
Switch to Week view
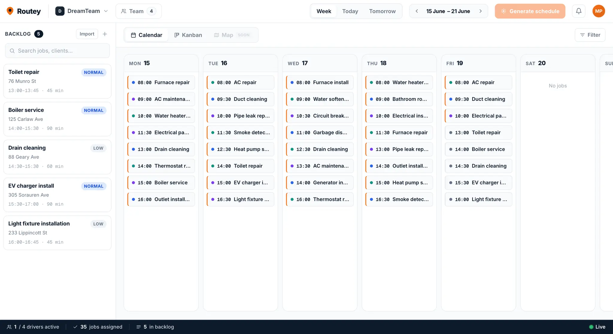pyautogui.click(x=324, y=11)
